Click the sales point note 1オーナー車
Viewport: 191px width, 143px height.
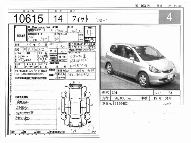tap(78, 56)
